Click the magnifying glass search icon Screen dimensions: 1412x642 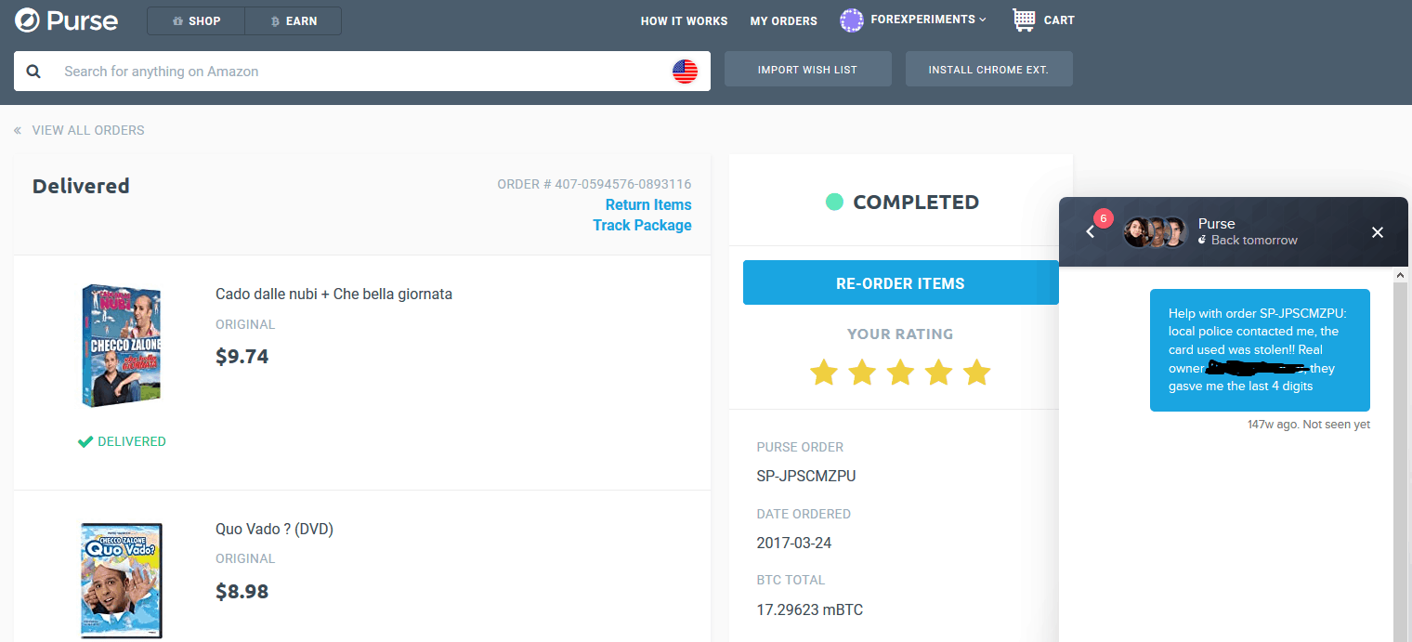click(x=33, y=72)
